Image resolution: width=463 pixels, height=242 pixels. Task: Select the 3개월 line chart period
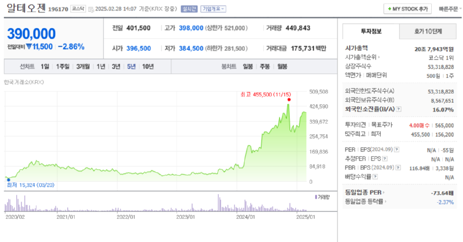[83, 66]
